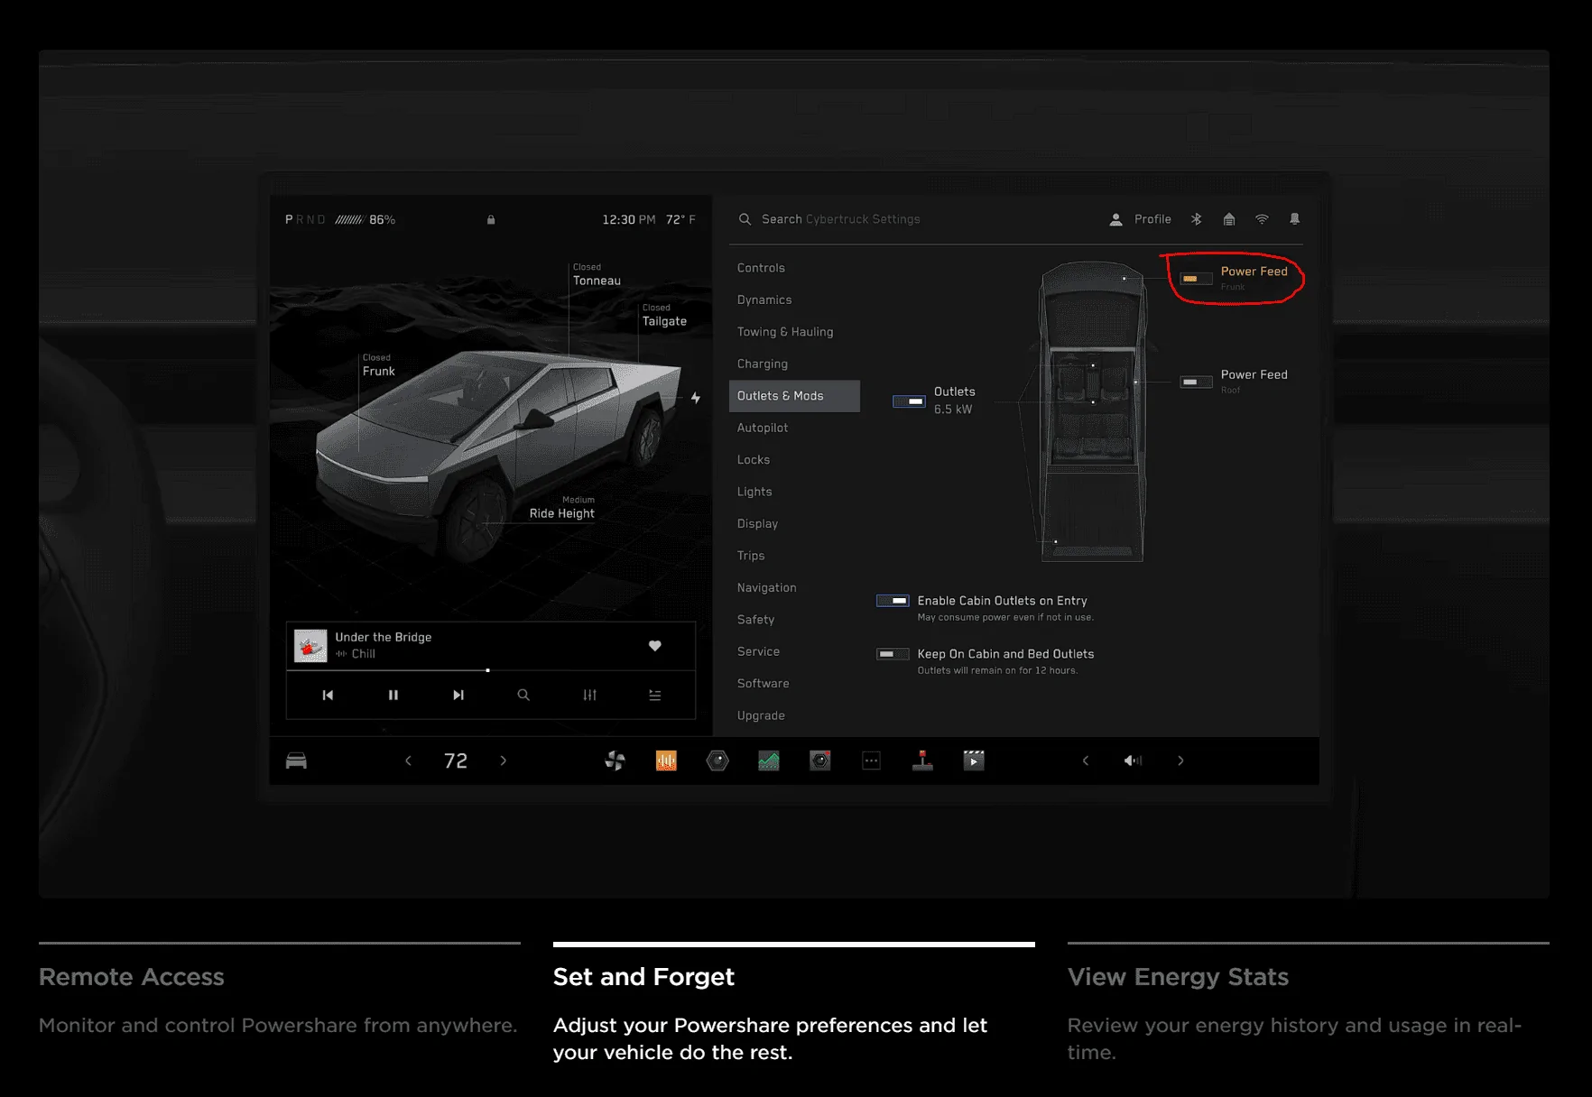This screenshot has width=1592, height=1097.
Task: Click the charging bolt beside the truck
Action: click(696, 397)
